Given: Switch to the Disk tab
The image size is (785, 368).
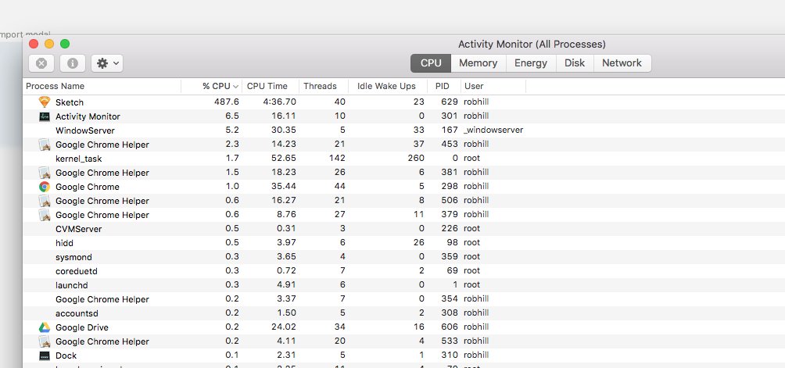Looking at the screenshot, I should pos(575,63).
